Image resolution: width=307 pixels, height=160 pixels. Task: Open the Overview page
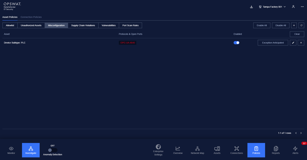tap(178, 150)
